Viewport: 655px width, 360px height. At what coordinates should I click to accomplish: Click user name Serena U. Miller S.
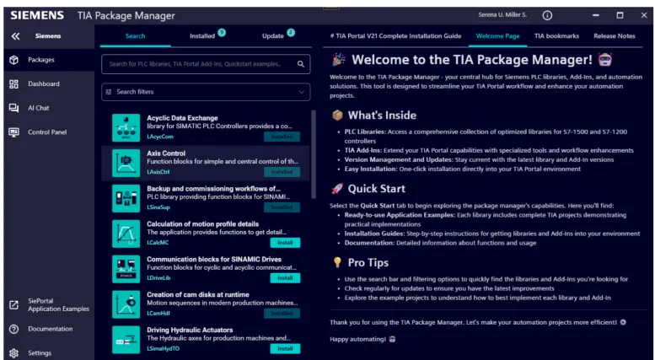(x=502, y=15)
